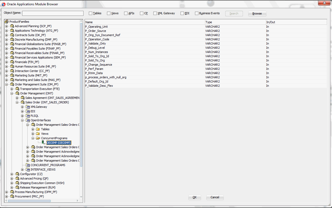Screen dimensions: 332x208
Task: Click the Transportation Execution (FTE) icon
Action: coord(17,89)
